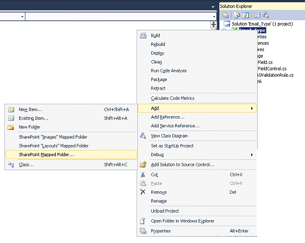Viewport: 305px width, 243px height.
Task: Click the 10ValidationRule.cs file entry
Action: [275, 75]
